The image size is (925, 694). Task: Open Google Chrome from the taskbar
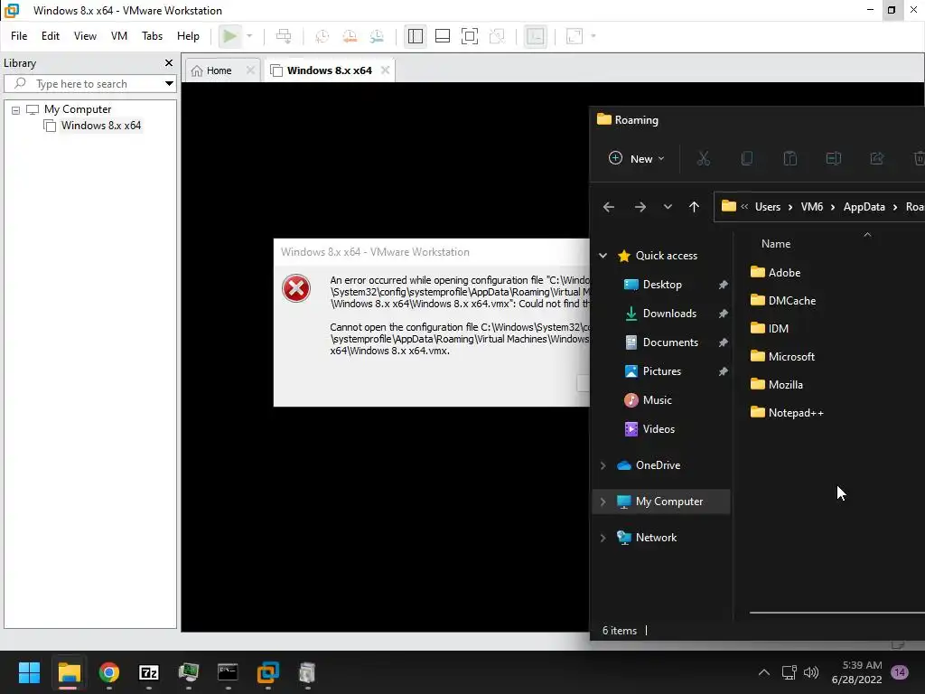(109, 672)
